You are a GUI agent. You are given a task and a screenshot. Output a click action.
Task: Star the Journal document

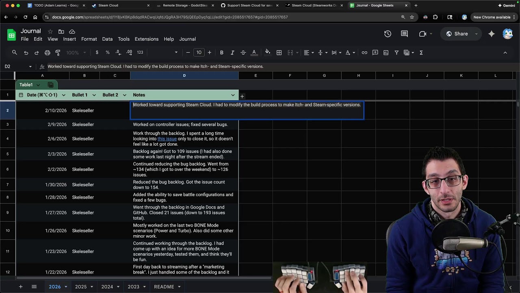pos(50,31)
